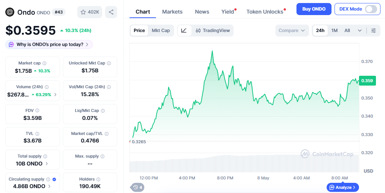This screenshot has height=193, width=385.
Task: Click the 0.3265 opening price label
Action: click(139, 142)
